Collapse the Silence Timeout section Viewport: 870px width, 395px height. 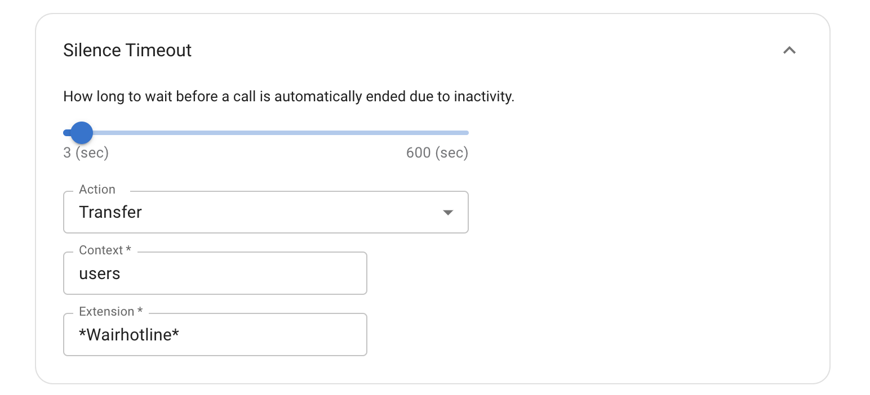pyautogui.click(x=789, y=50)
